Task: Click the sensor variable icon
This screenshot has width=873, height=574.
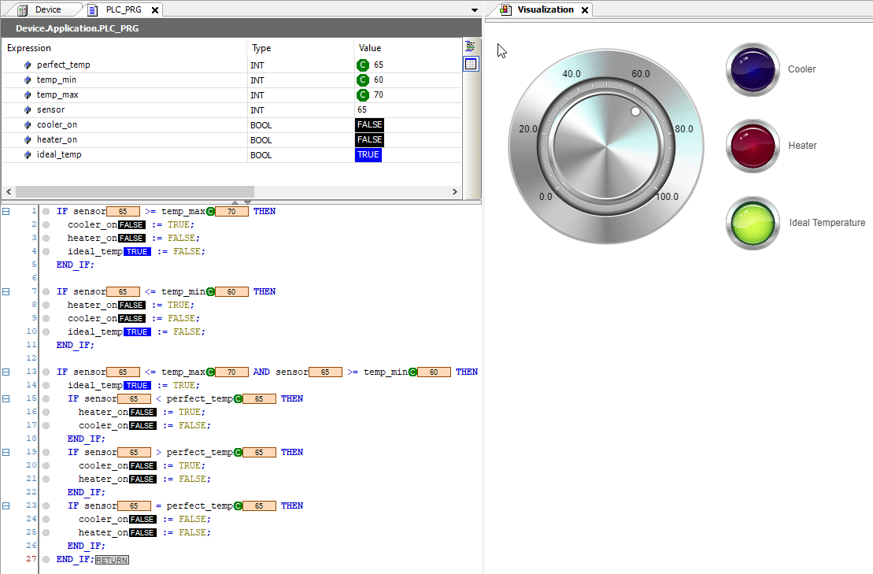Action: (x=28, y=110)
